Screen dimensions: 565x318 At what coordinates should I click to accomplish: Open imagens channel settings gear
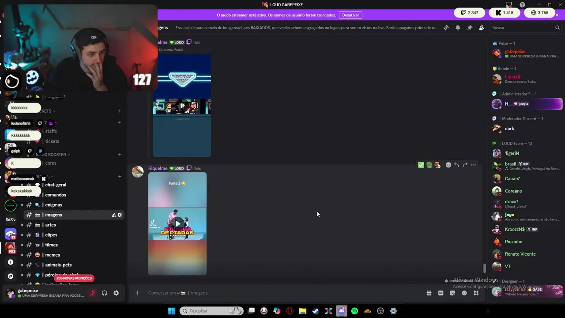(120, 215)
